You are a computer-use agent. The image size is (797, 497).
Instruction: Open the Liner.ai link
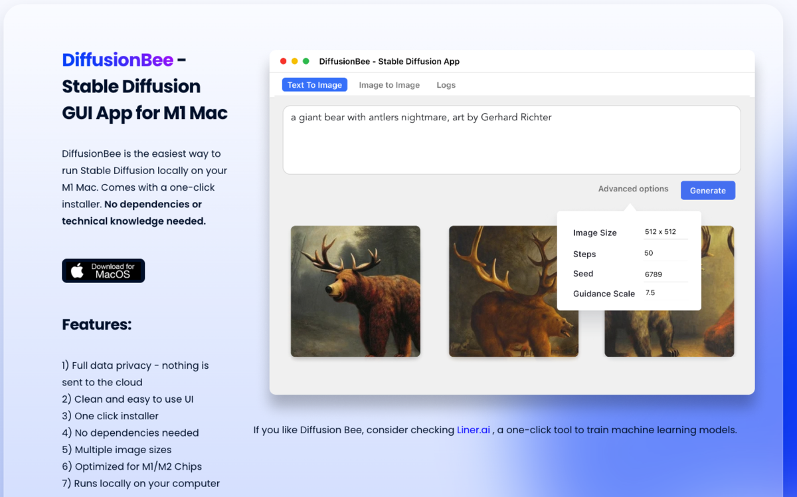(473, 430)
